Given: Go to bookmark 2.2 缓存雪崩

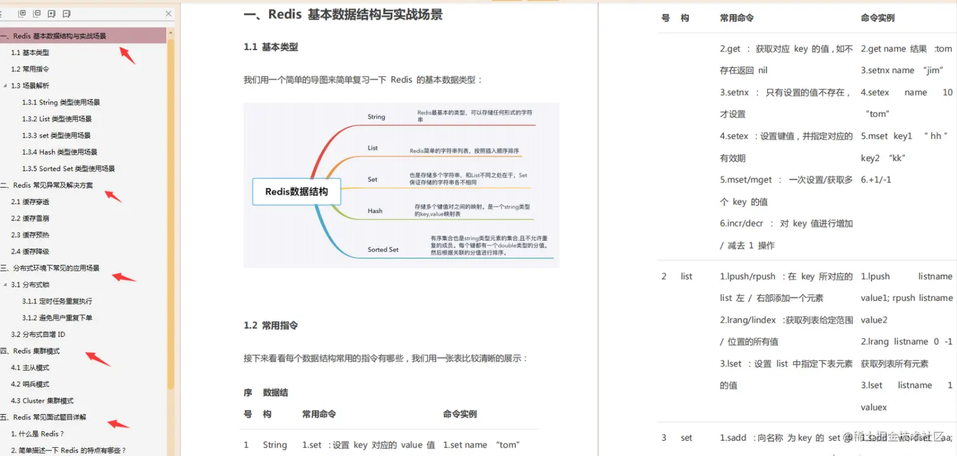Looking at the screenshot, I should pyautogui.click(x=30, y=218).
